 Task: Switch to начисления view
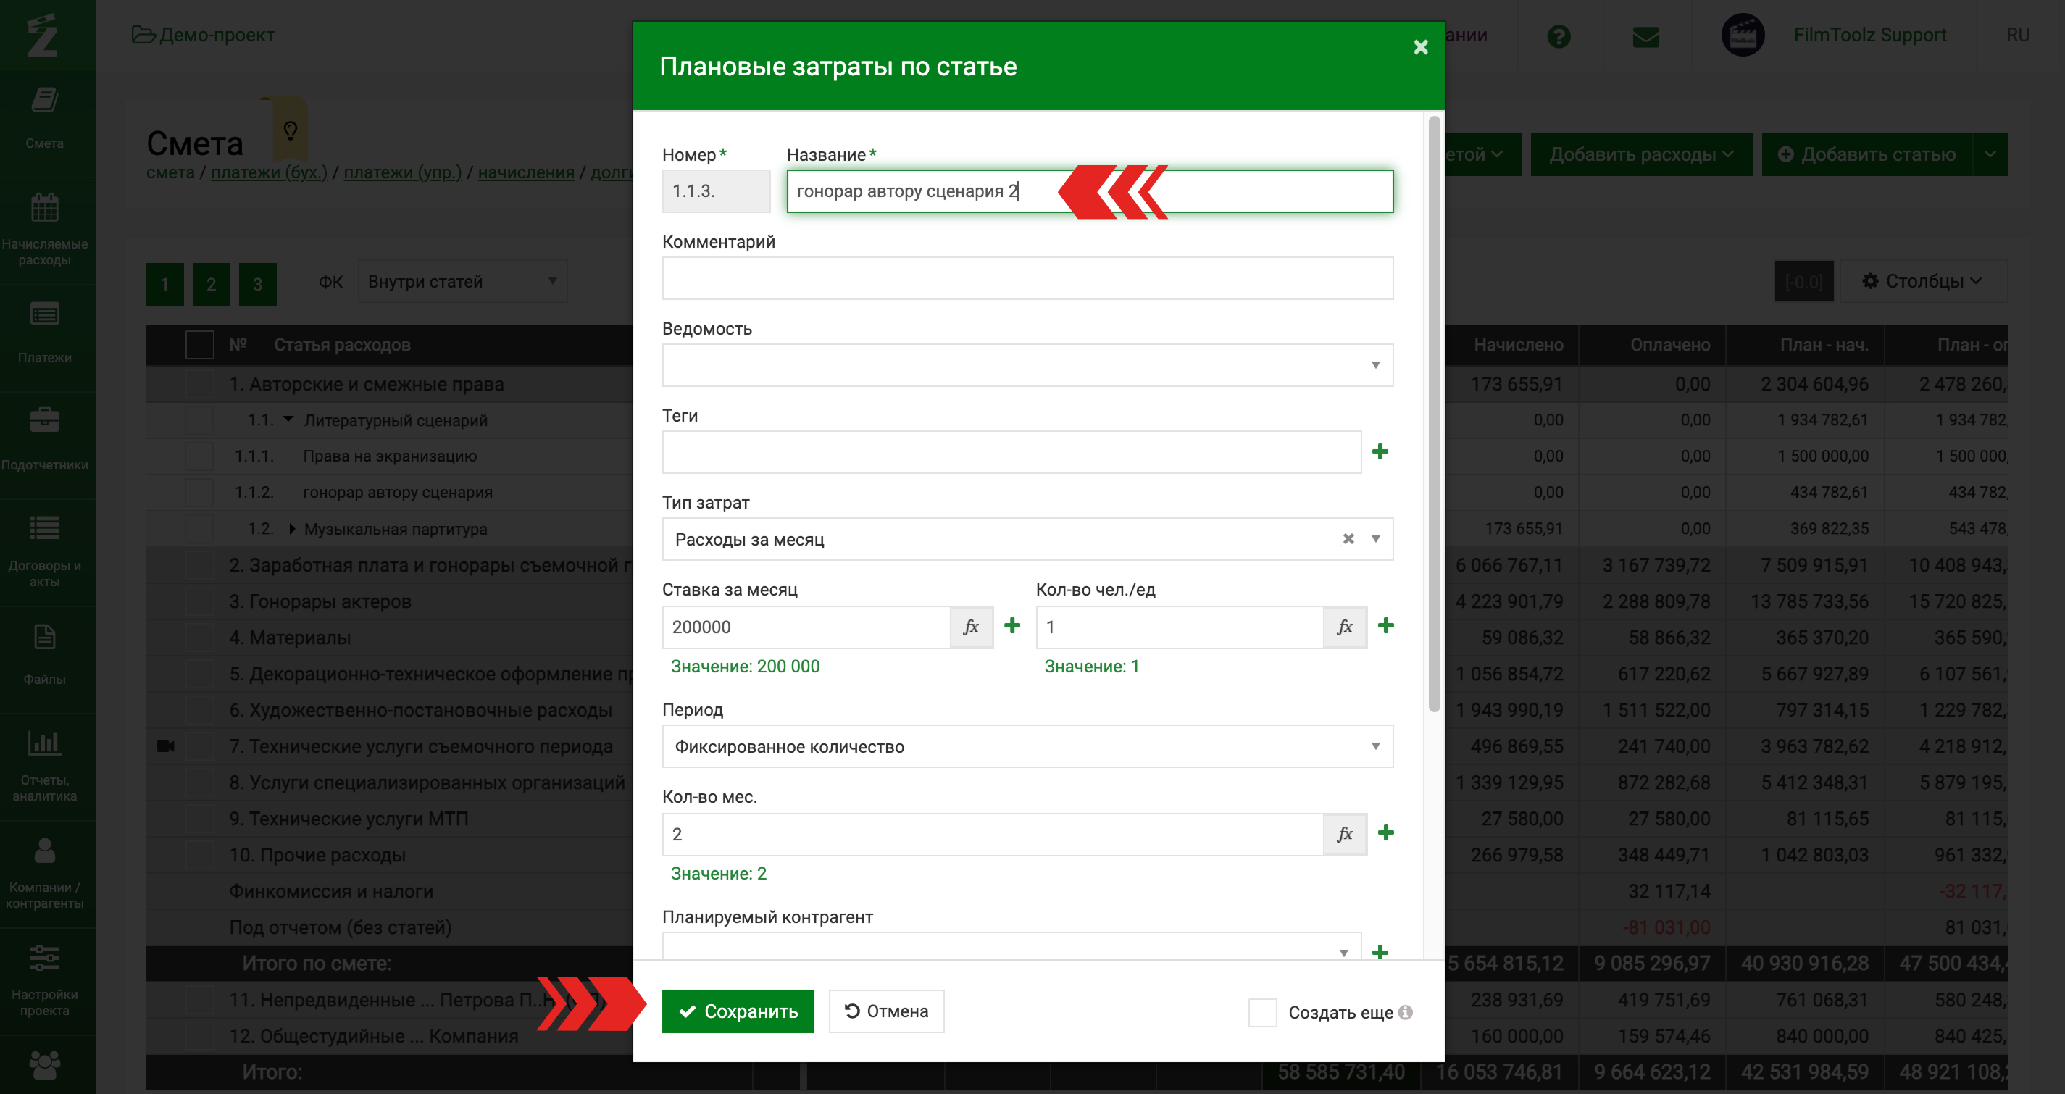[526, 172]
